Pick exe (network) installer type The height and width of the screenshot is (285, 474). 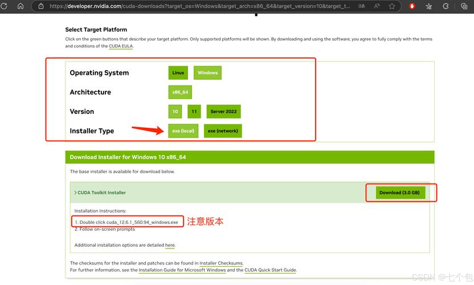(223, 131)
